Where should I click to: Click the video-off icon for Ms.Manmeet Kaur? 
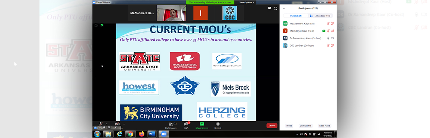(332, 23)
